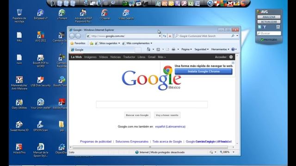The height and width of the screenshot is (166, 296).
Task: Select the HijackThis desktop shortcut
Action: tap(19, 148)
